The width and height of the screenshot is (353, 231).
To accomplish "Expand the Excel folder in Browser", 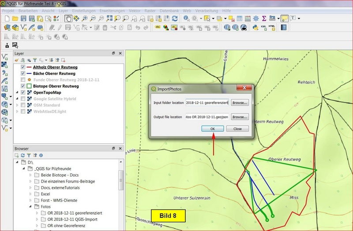I will 30,194.
